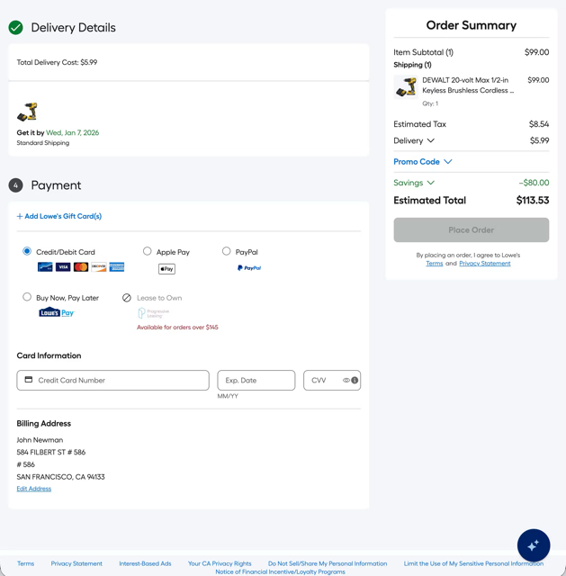Click Add Lowe's Gift Card(s)
The image size is (566, 576).
(59, 216)
